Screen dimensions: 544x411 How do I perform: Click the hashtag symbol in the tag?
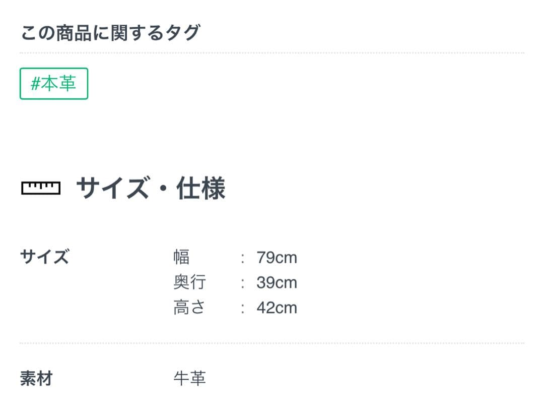click(36, 84)
